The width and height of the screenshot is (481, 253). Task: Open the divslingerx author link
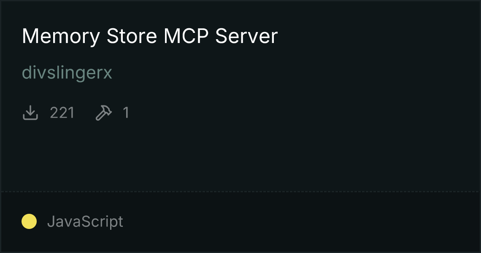[x=67, y=73]
